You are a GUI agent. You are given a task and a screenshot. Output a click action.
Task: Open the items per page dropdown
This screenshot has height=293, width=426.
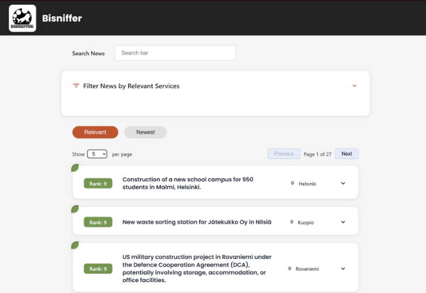click(97, 154)
